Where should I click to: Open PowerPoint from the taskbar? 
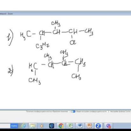coord(89,126)
